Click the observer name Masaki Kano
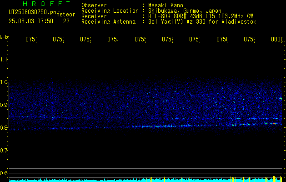 coord(166,5)
